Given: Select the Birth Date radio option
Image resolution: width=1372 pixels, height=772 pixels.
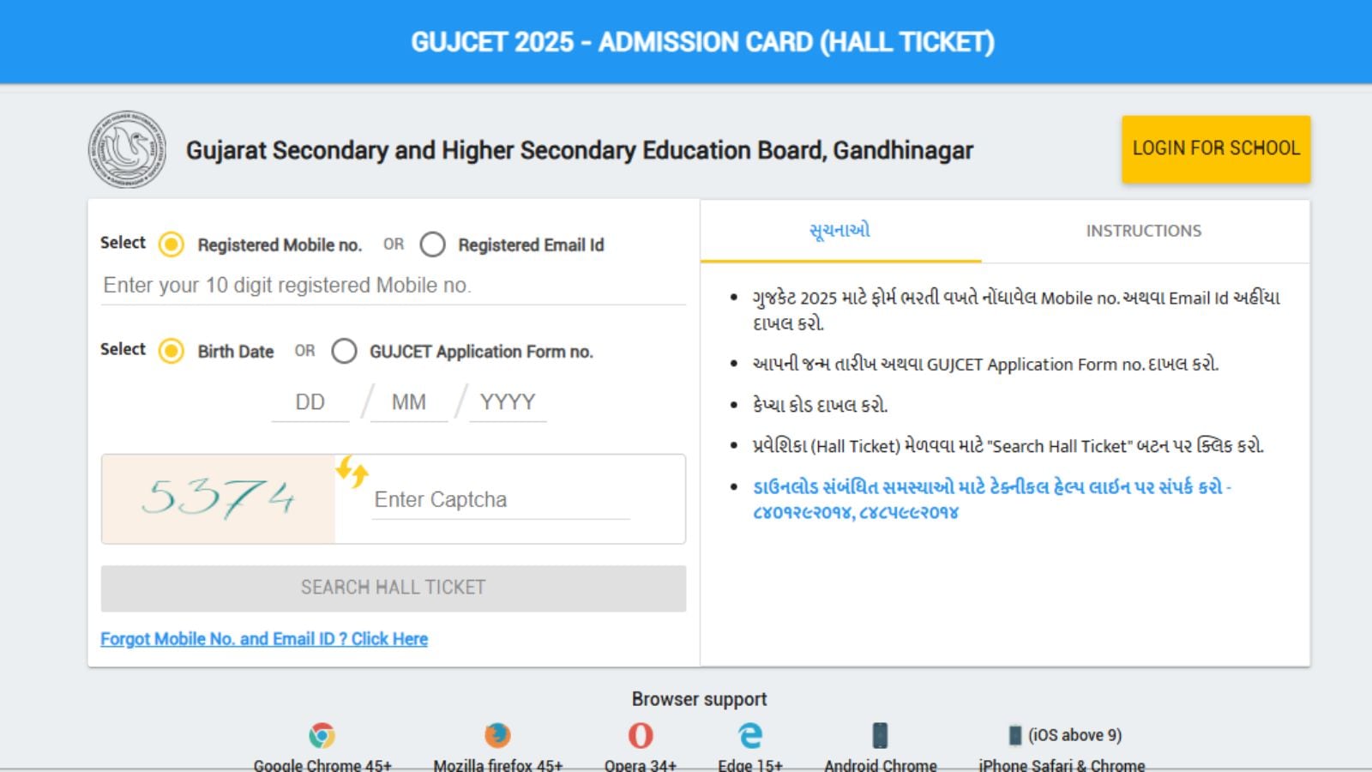Looking at the screenshot, I should coord(171,351).
